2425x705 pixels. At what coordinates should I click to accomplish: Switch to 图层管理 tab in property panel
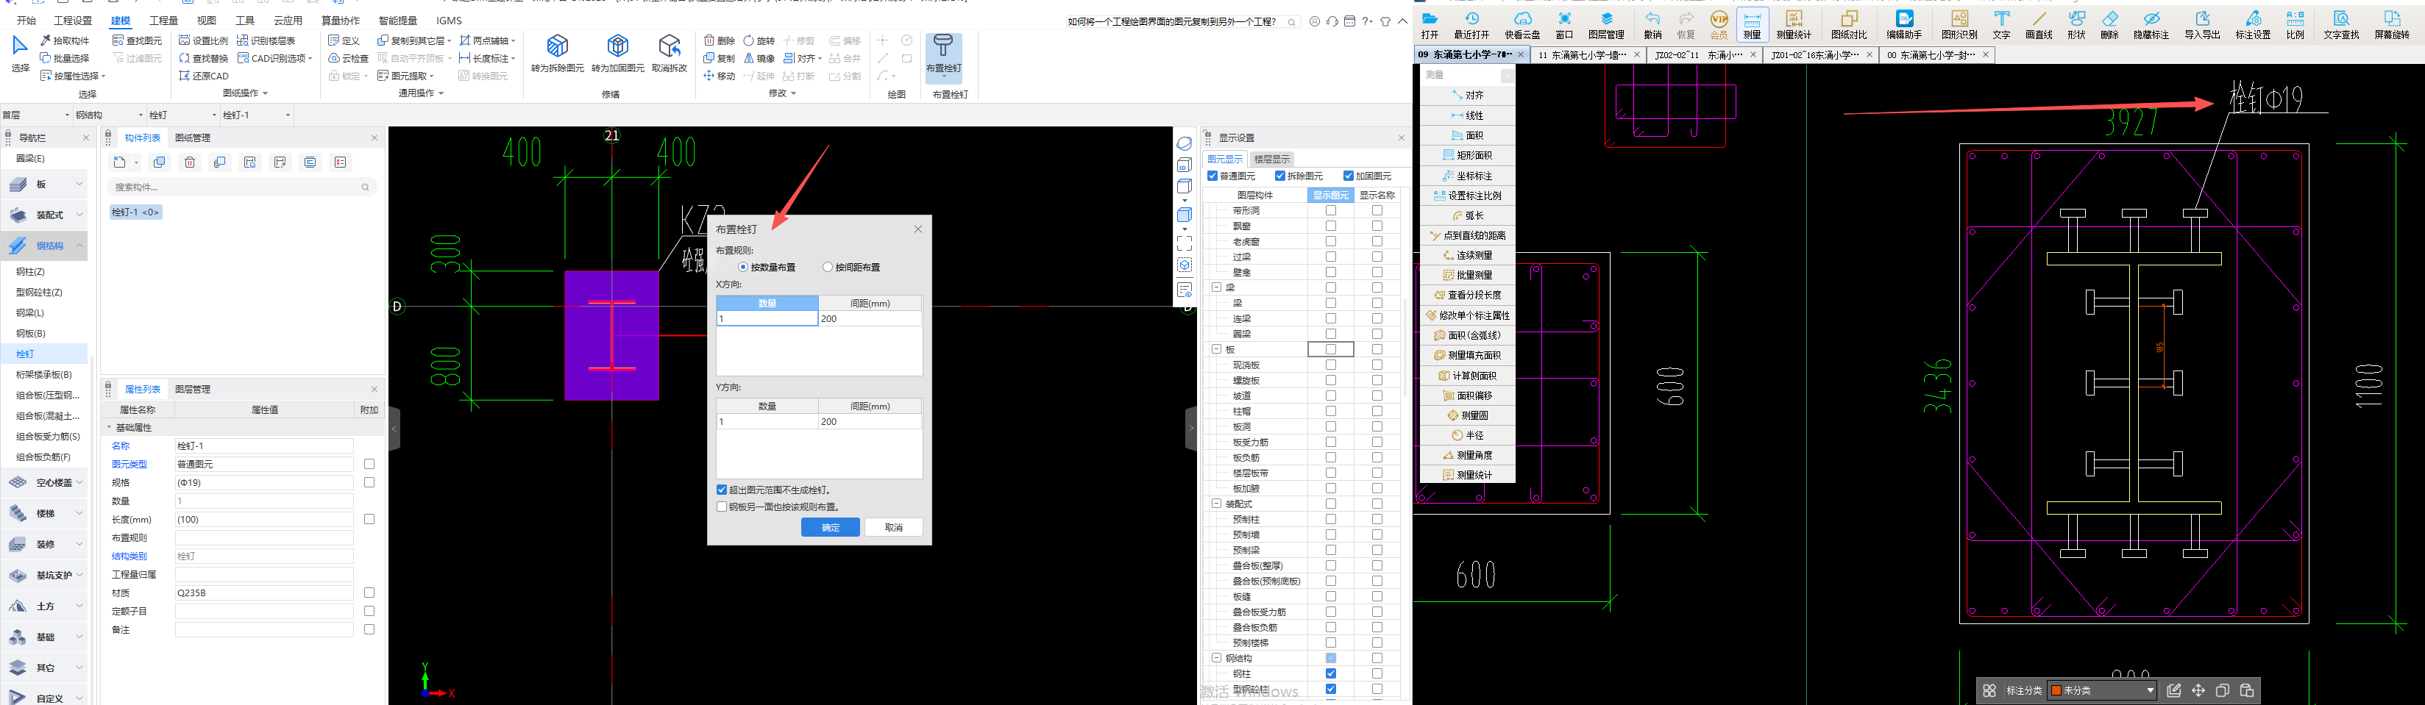(192, 389)
